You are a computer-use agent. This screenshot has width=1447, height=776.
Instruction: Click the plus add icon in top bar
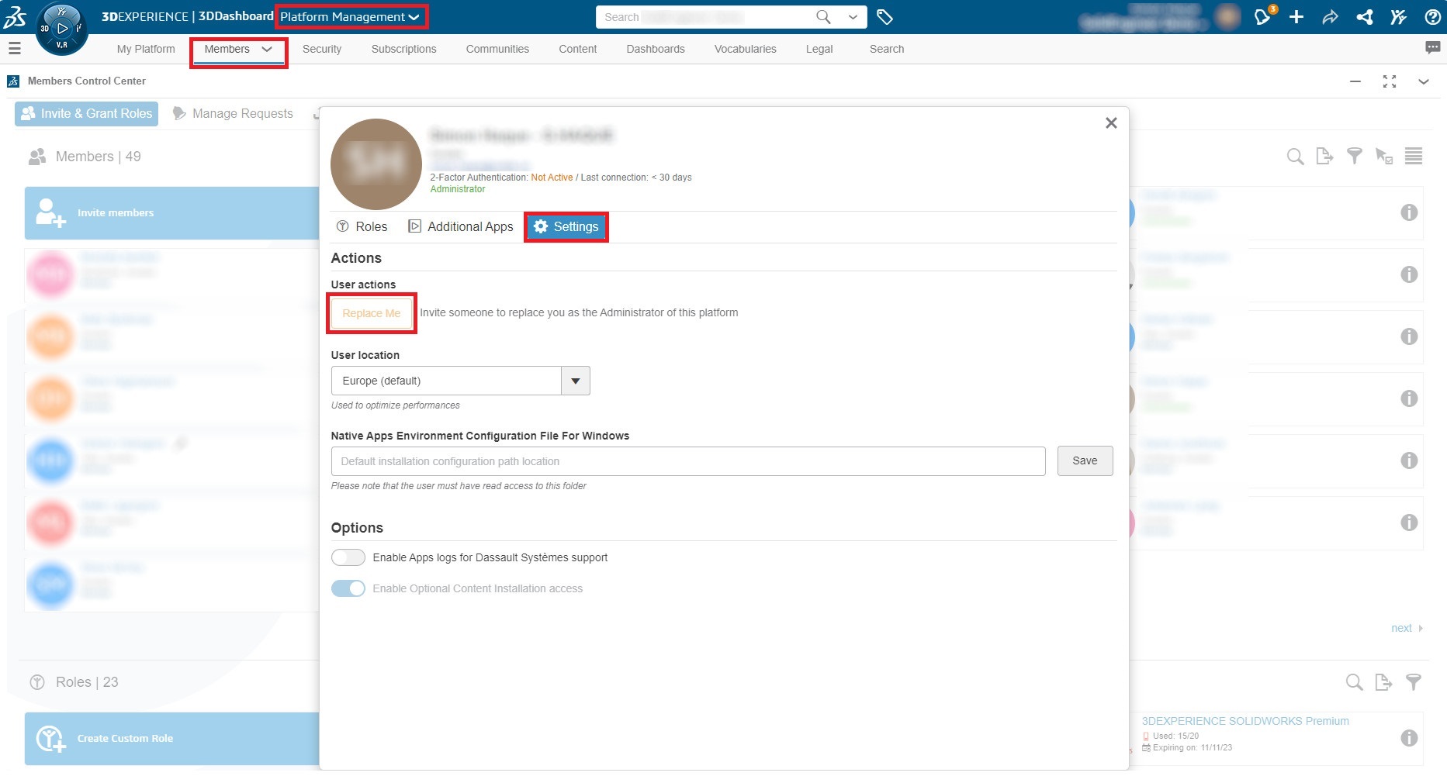click(1296, 16)
